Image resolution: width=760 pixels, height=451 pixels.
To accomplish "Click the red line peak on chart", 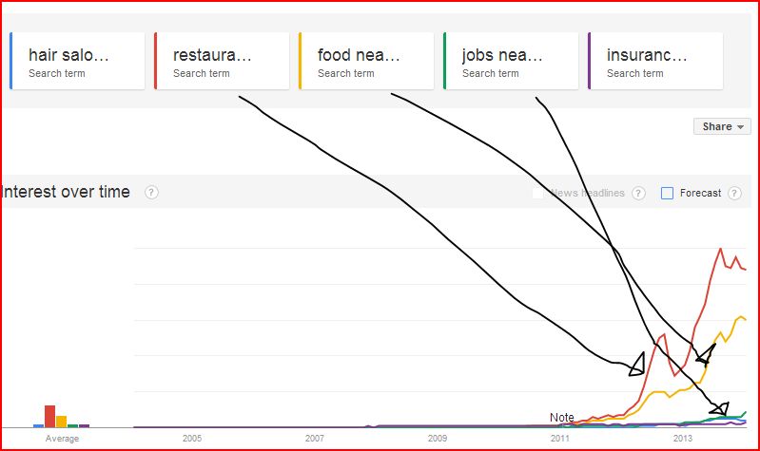I will point(721,249).
